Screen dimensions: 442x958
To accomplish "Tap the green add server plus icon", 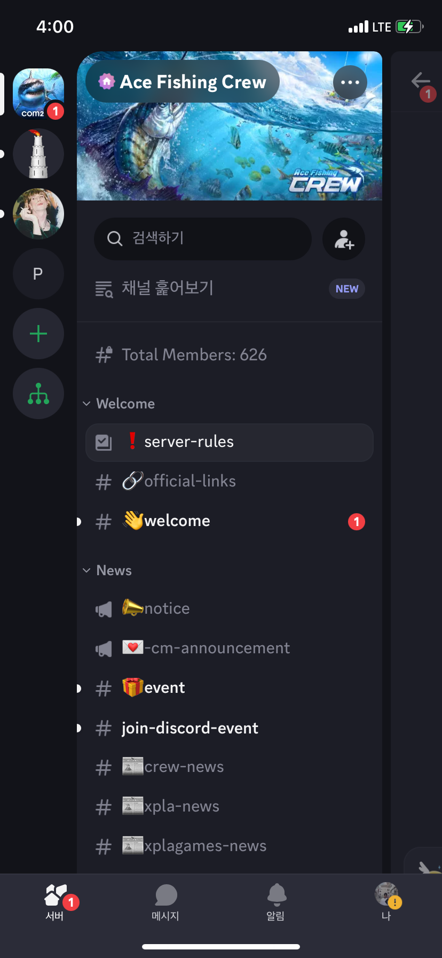I will [38, 334].
